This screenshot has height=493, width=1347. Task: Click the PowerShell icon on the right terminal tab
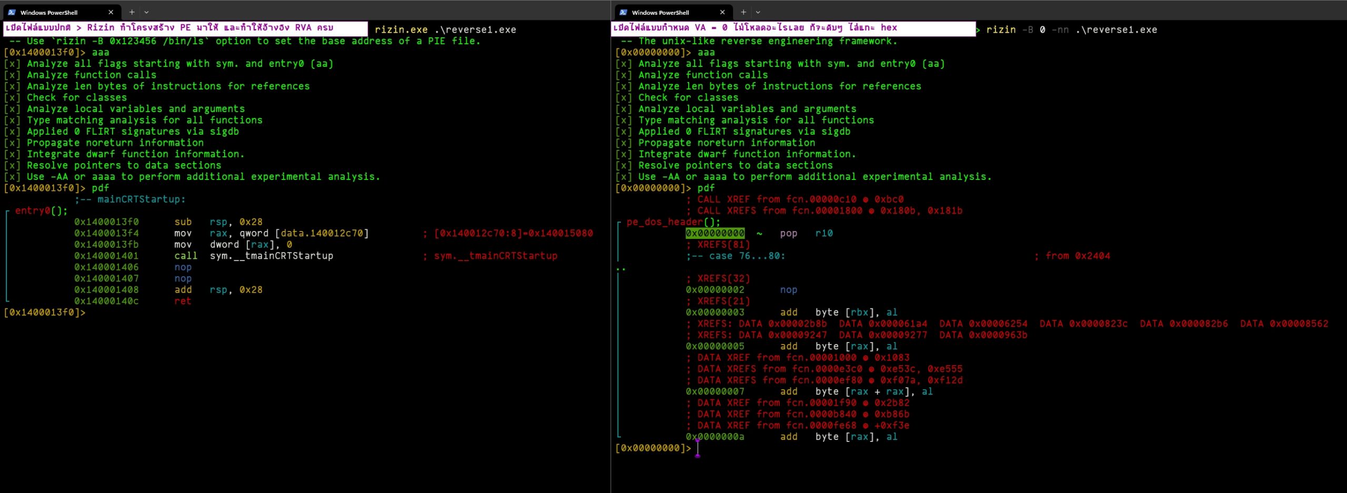click(x=623, y=12)
